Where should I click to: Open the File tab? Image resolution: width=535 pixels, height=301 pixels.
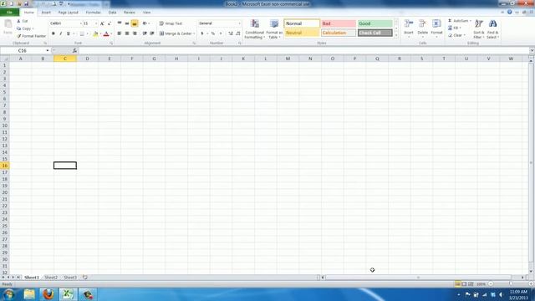point(9,13)
